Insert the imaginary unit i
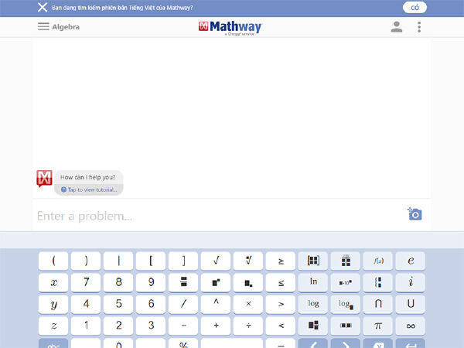The width and height of the screenshot is (464, 348). 411,282
